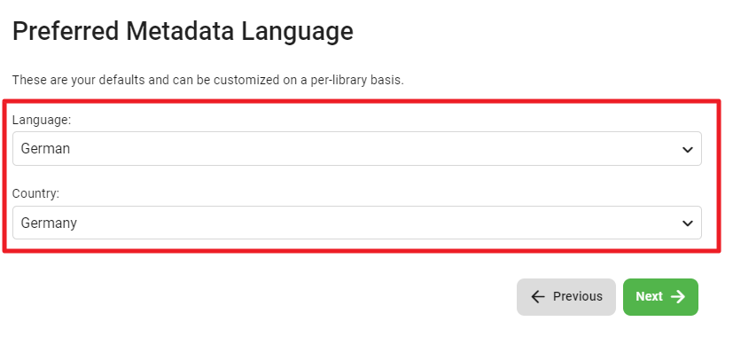Select the "German" value text
This screenshot has width=733, height=337.
pos(45,148)
